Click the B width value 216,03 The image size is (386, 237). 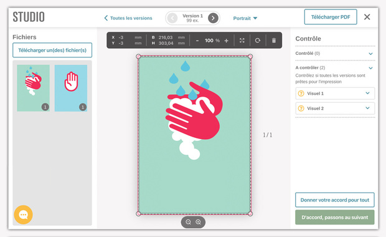(166, 37)
